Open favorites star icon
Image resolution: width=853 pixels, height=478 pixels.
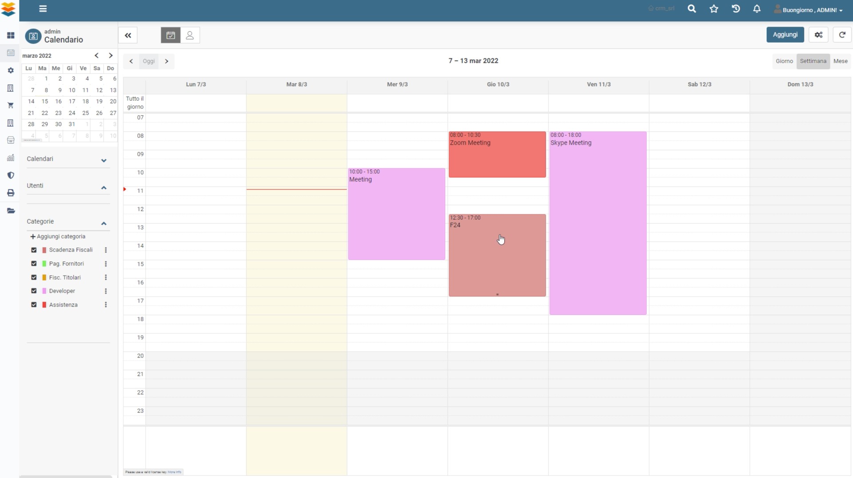coord(713,9)
